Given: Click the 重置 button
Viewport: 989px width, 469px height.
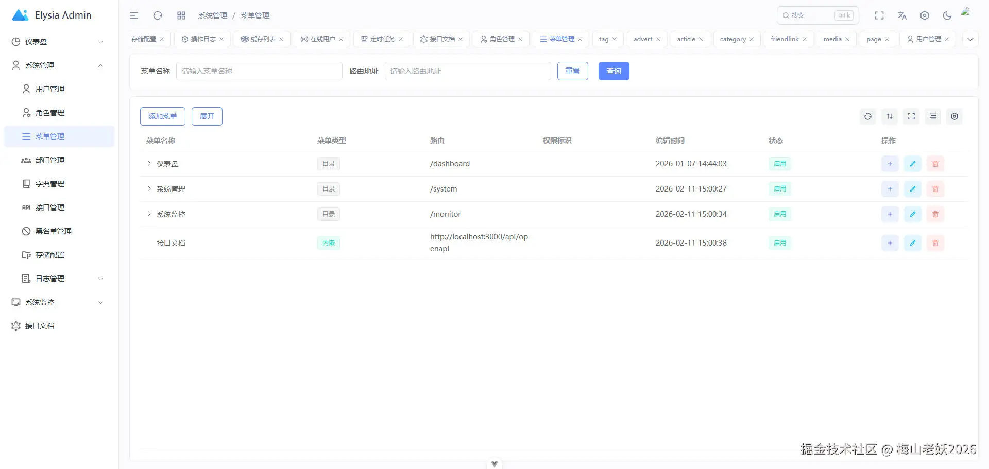Looking at the screenshot, I should pos(573,71).
